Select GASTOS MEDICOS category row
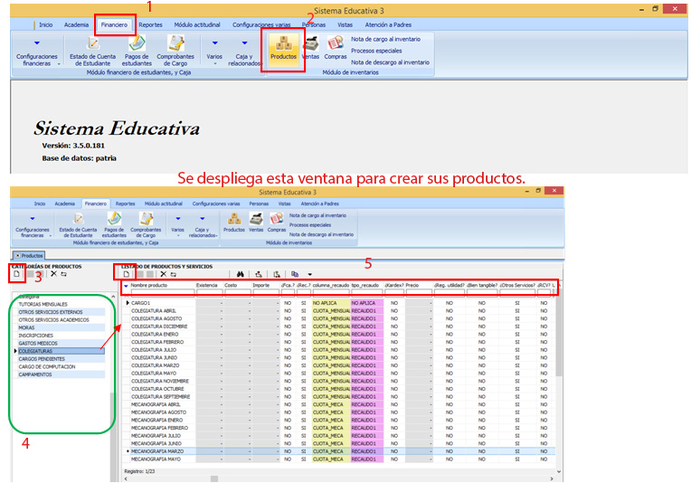This screenshot has width=691, height=483. point(62,344)
